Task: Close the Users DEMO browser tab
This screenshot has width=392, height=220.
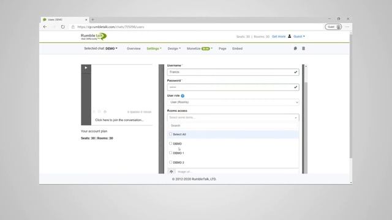Action: (x=86, y=20)
